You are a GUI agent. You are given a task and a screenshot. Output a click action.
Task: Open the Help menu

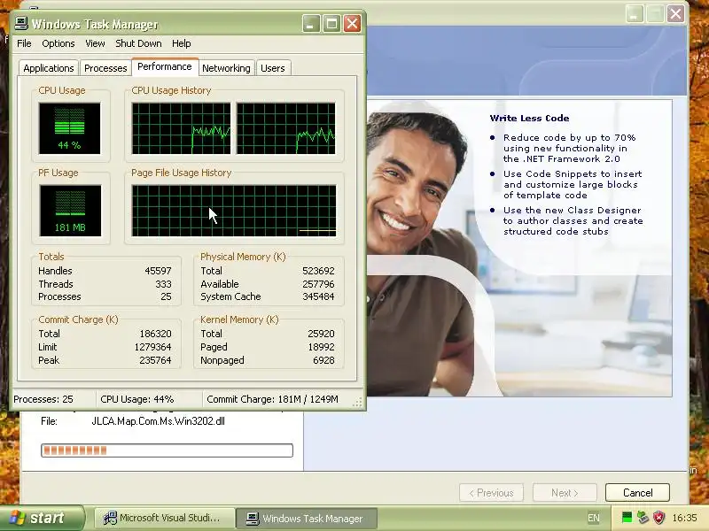182,43
